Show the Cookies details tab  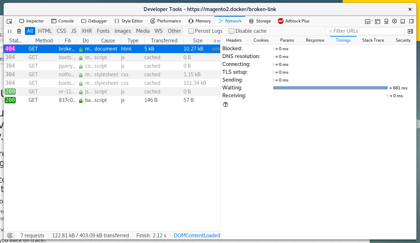(261, 40)
